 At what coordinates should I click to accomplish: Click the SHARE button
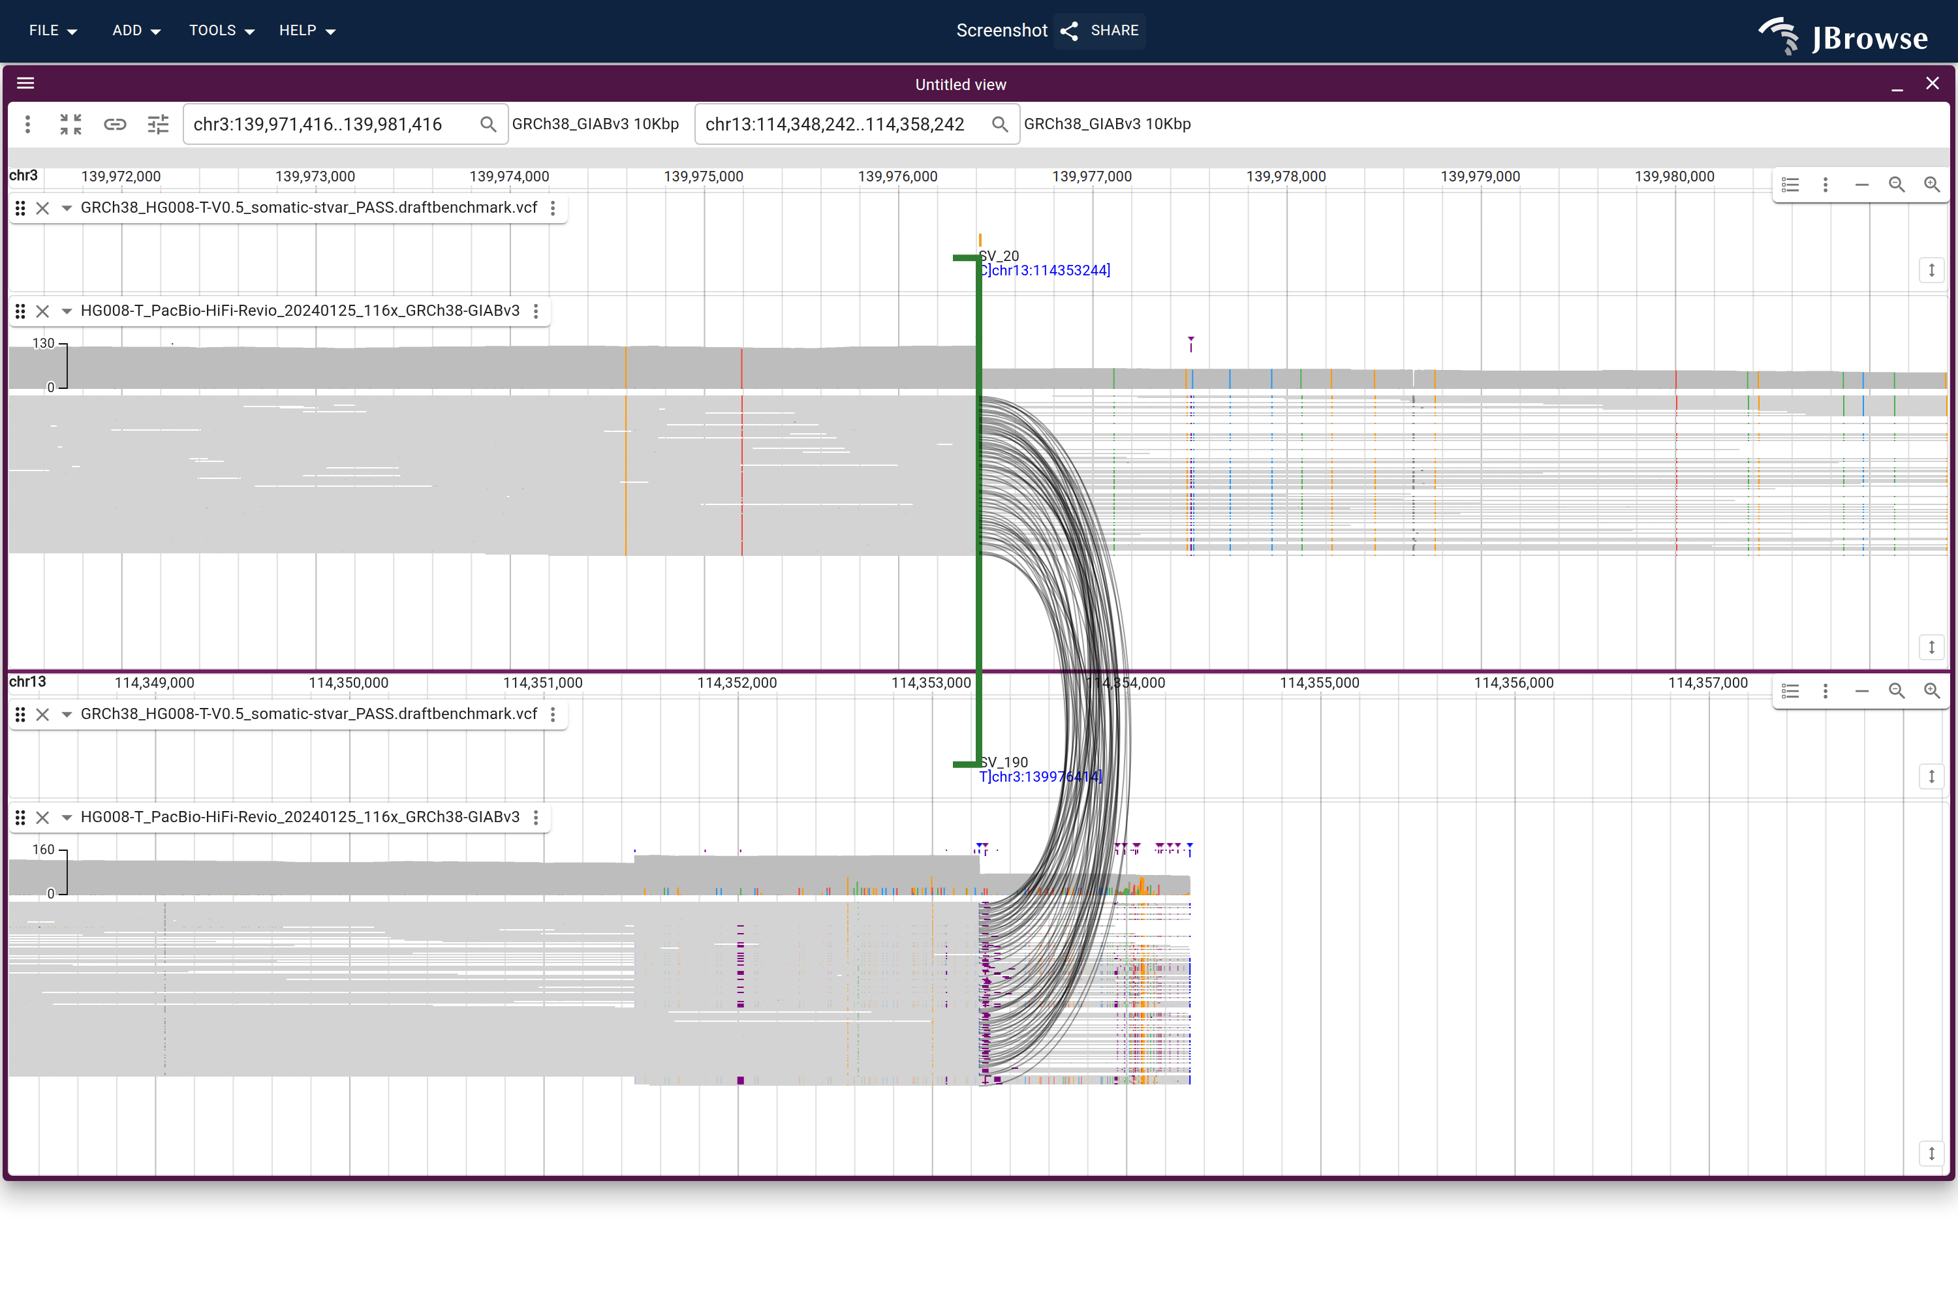(1100, 31)
